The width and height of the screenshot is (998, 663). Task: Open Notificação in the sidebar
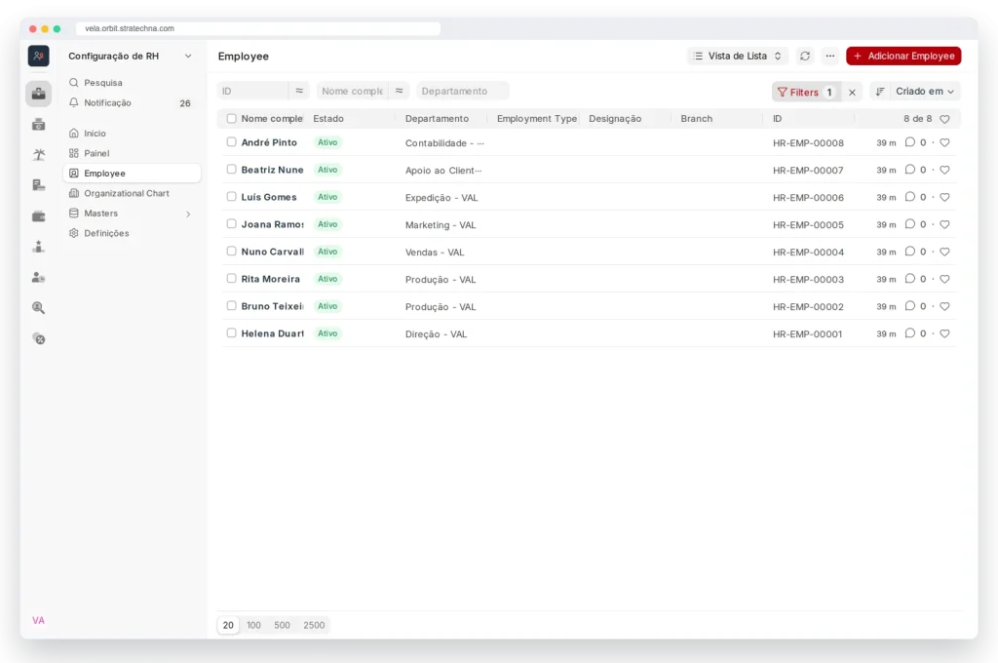(x=132, y=102)
